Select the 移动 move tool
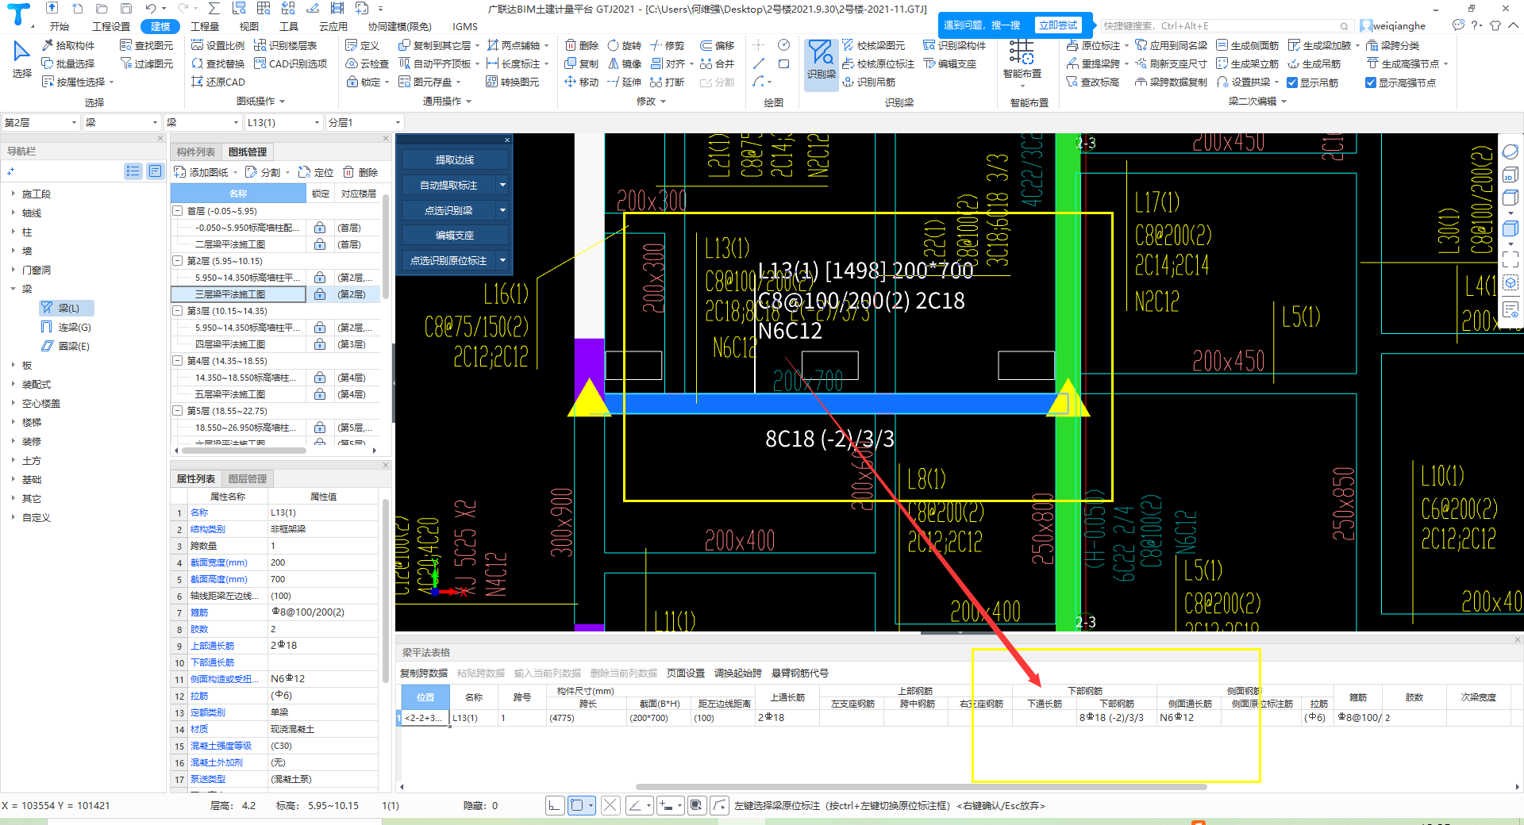 click(x=582, y=82)
